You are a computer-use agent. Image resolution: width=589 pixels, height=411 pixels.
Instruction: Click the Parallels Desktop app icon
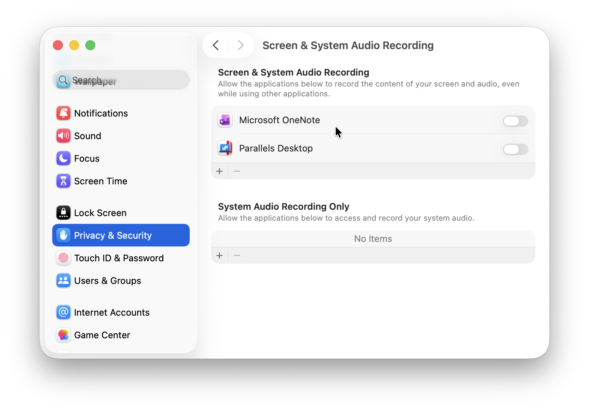225,148
